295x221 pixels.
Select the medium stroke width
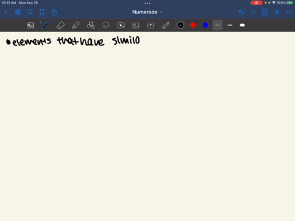[230, 25]
